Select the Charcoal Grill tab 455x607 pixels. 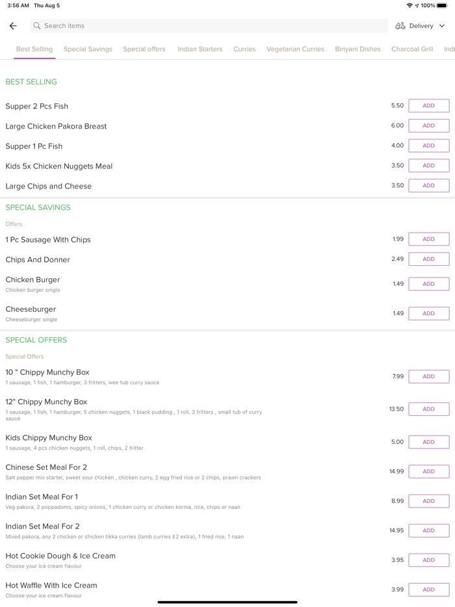coord(412,49)
